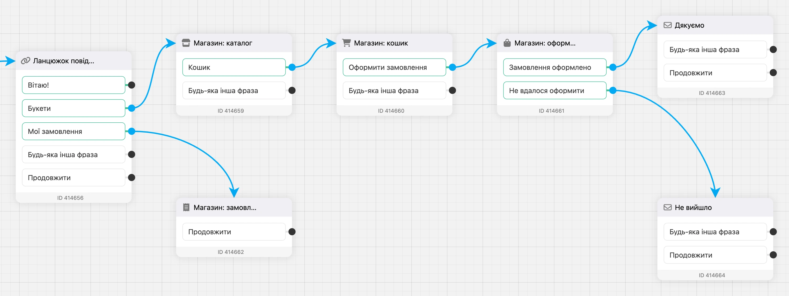
Task: Click the output dot of Оформити замовлення
Action: pyautogui.click(x=452, y=67)
